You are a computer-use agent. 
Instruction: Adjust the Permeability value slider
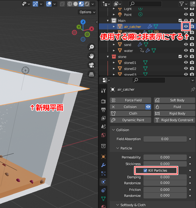pyautogui.click(x=165, y=157)
